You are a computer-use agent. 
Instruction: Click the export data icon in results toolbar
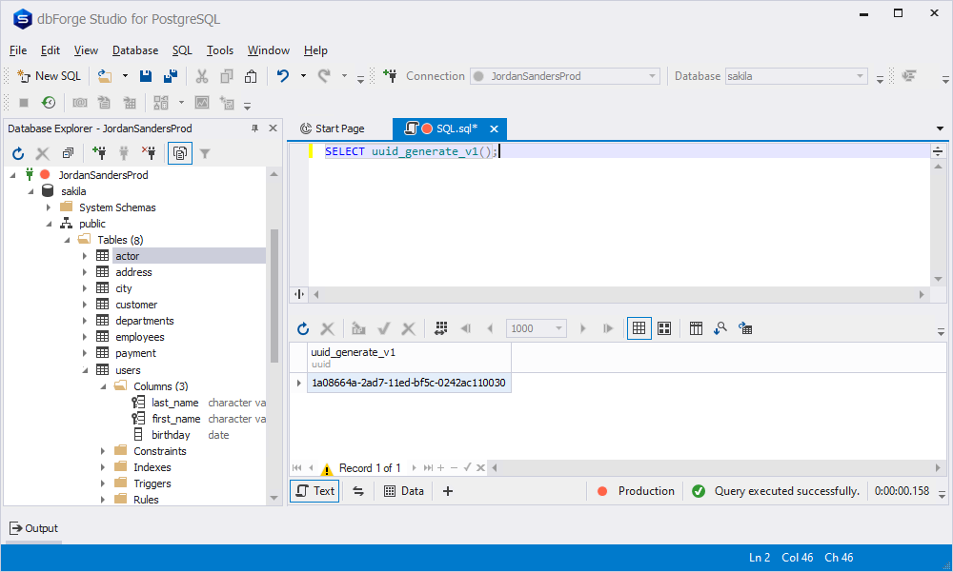[745, 328]
